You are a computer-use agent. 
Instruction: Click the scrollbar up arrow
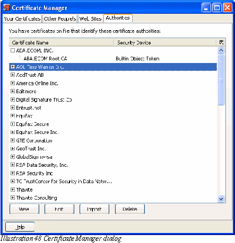click(x=221, y=50)
